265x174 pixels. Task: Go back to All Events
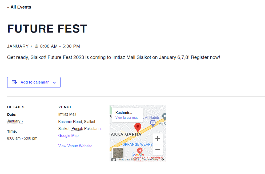19,7
